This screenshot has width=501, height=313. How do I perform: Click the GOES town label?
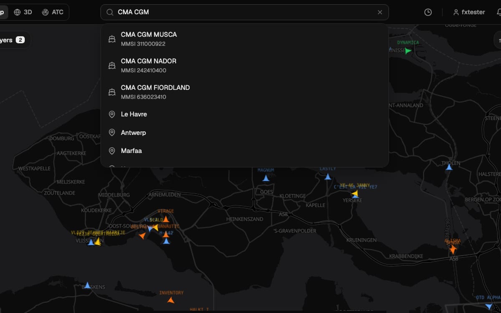pos(266,192)
